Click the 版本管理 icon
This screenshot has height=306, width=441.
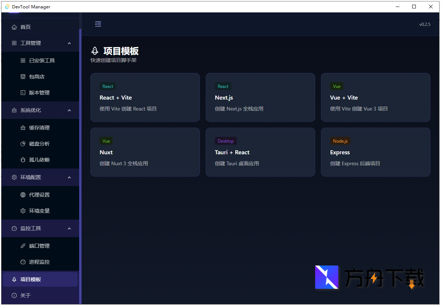(x=23, y=93)
